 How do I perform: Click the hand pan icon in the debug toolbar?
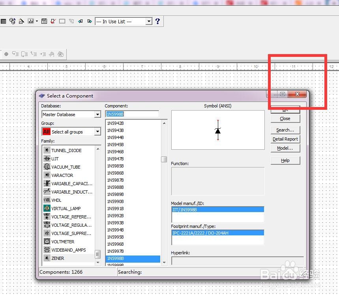[51, 54]
